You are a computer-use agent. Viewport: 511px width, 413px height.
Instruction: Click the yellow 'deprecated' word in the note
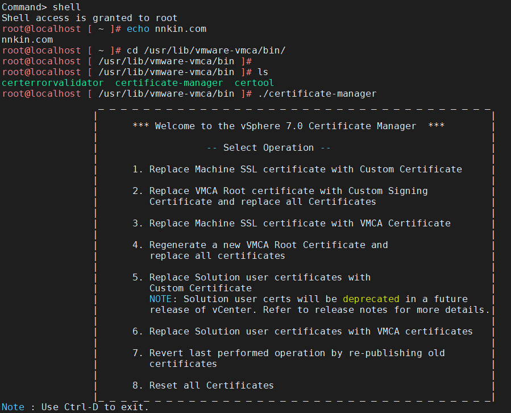(x=371, y=299)
